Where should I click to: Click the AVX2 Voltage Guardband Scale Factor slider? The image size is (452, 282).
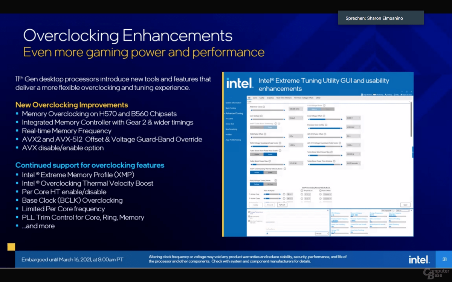[268, 146]
